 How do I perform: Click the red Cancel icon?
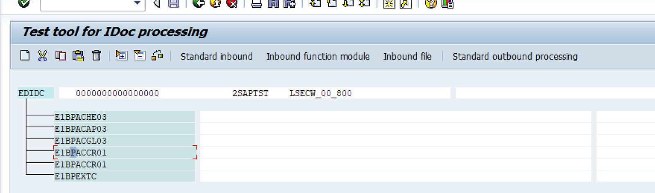tap(232, 4)
